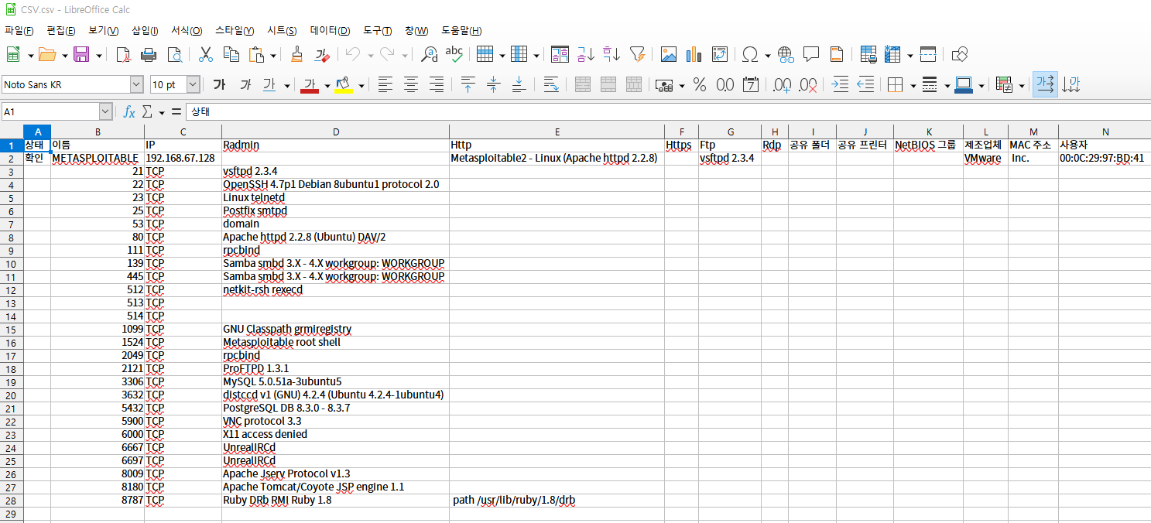Screen dimensions: 1151x523
Task: Cut the selection with scissors icon
Action: 206,54
